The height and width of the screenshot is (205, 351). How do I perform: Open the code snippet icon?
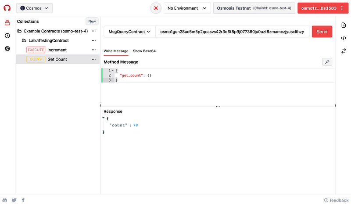(x=344, y=38)
